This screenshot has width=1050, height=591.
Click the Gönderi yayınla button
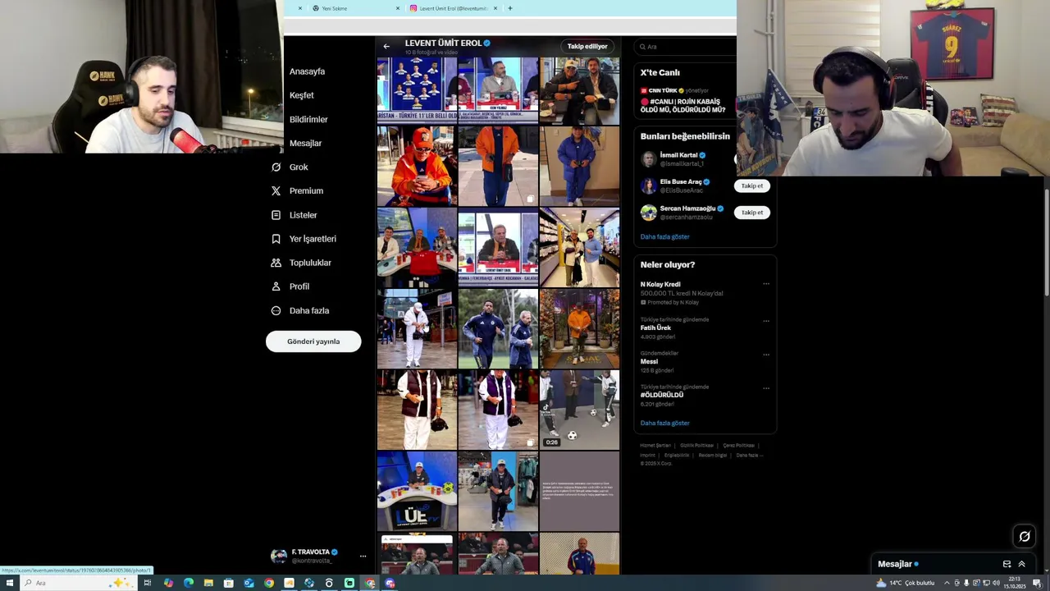pos(313,341)
